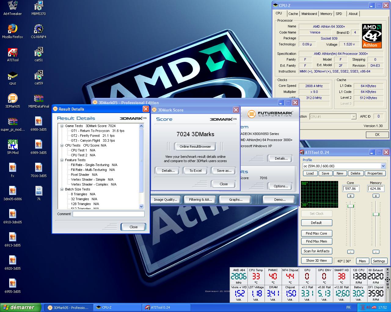Collapse the Feature Tests tree node
Viewport: 391px width, 312px height.
(x=62, y=160)
